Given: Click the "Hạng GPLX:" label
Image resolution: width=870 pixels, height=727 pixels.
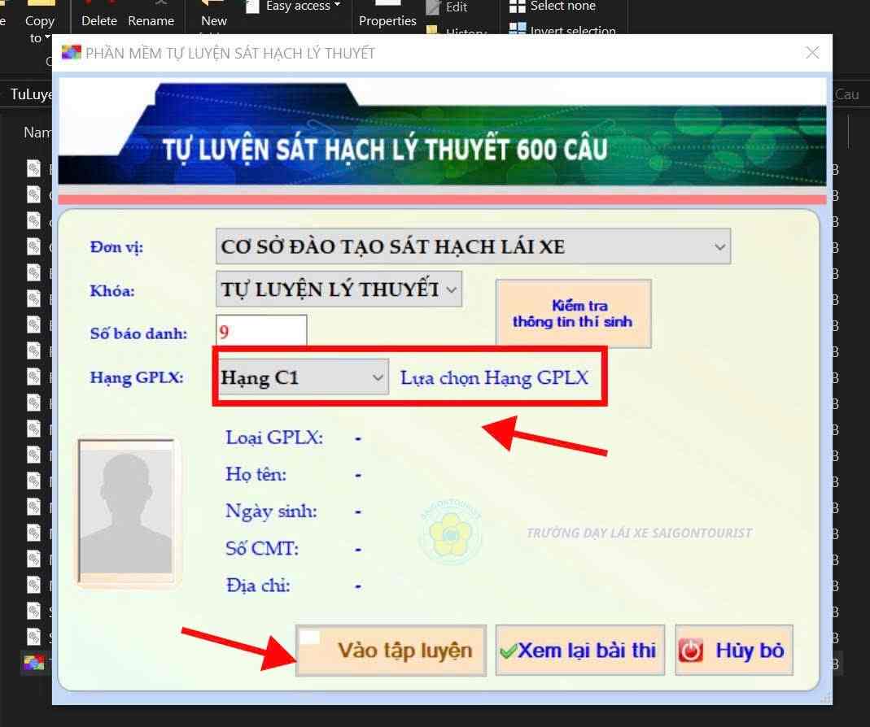Looking at the screenshot, I should coord(137,377).
